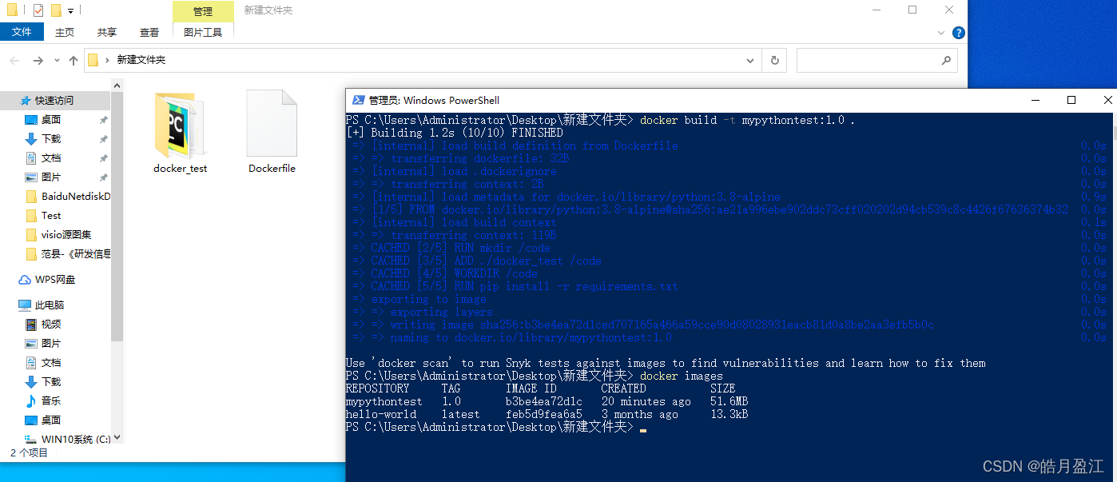Switch to the 查看 ribbon tab
Viewport: 1117px width, 482px height.
(149, 32)
